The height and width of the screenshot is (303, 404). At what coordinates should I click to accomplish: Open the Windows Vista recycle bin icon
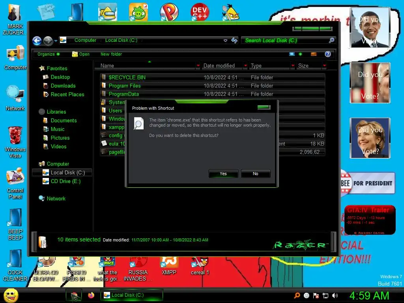click(15, 142)
